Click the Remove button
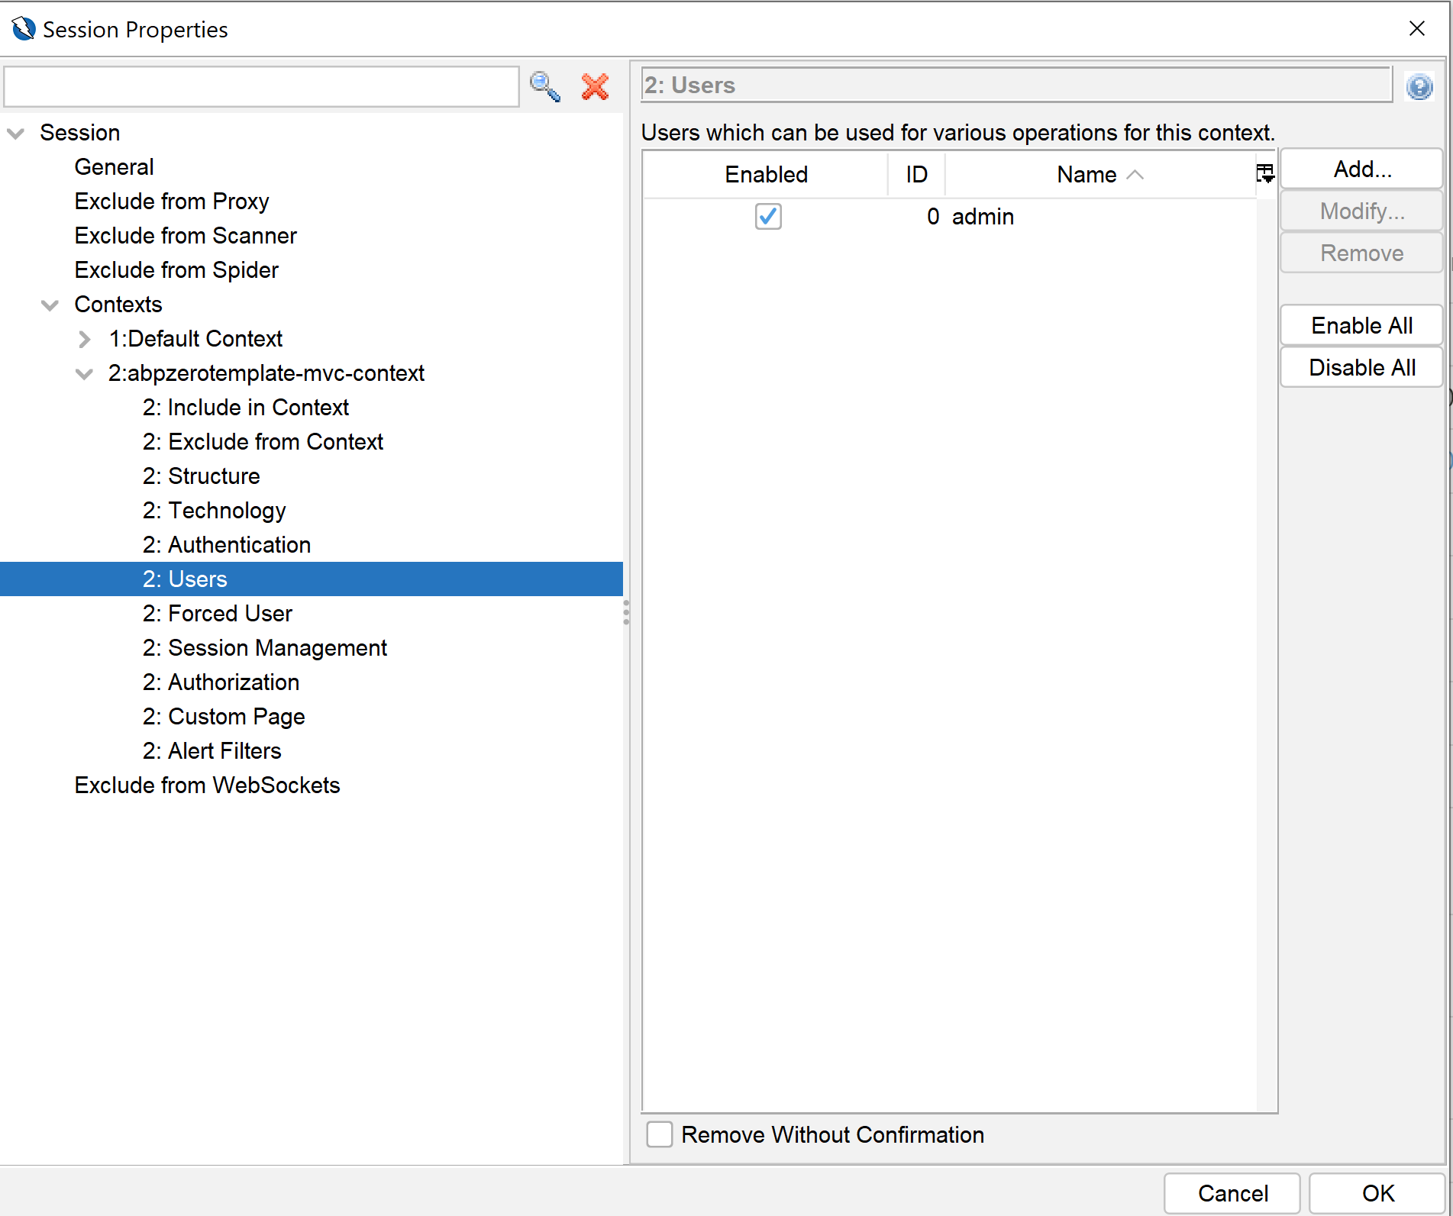1453x1216 pixels. point(1362,253)
